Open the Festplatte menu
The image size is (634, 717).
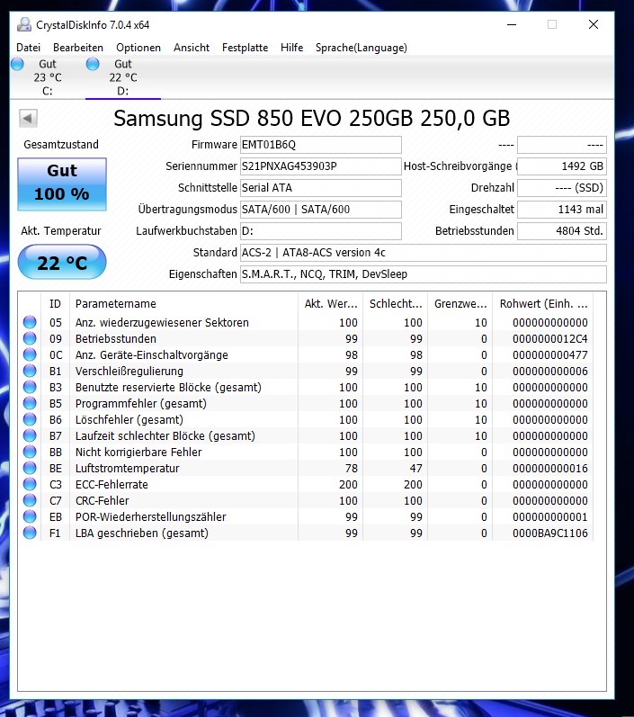245,48
